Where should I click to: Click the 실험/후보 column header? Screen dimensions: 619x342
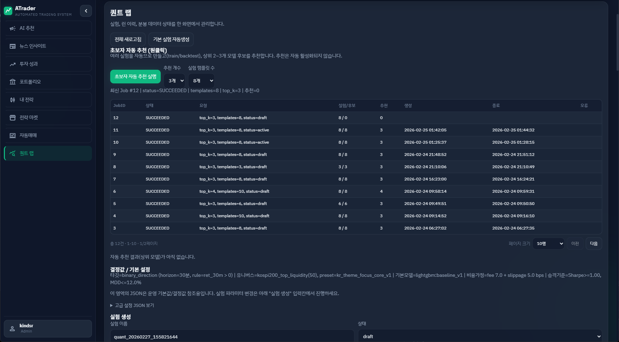tap(347, 105)
